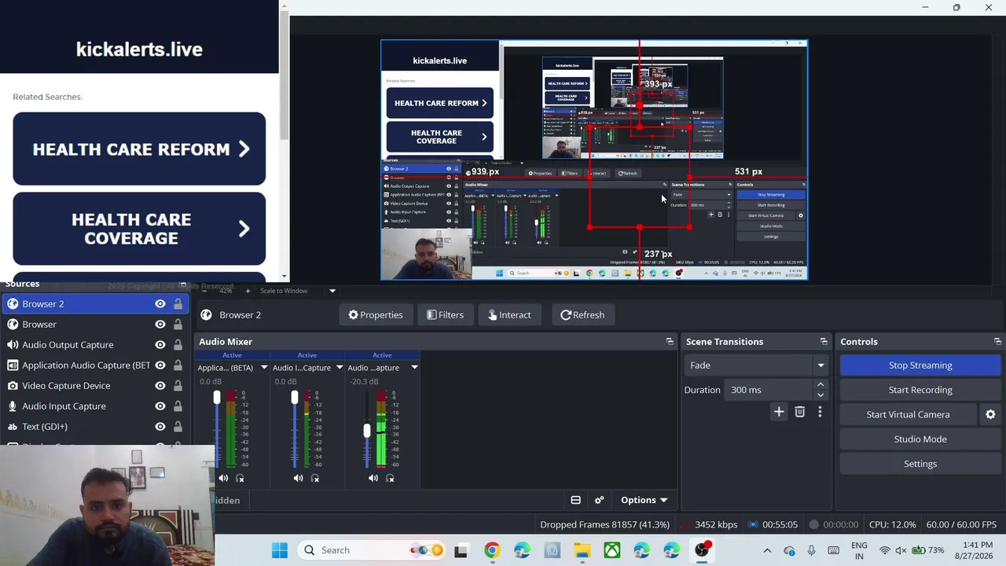Select the Audio Output Capture source
1006x566 pixels.
94,344
